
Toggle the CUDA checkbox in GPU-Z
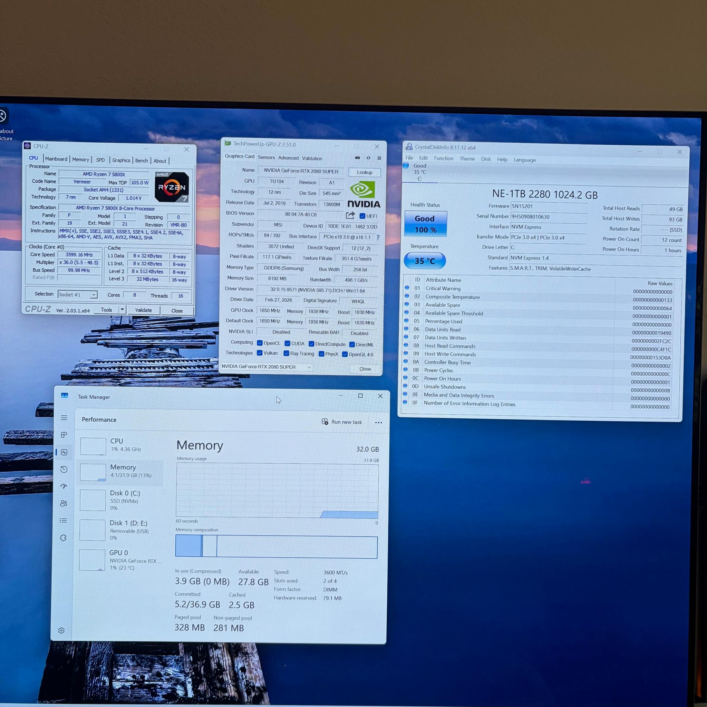tap(287, 343)
